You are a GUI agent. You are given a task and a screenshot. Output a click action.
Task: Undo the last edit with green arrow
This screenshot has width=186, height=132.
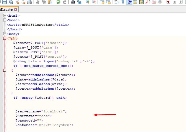pos(58,2)
